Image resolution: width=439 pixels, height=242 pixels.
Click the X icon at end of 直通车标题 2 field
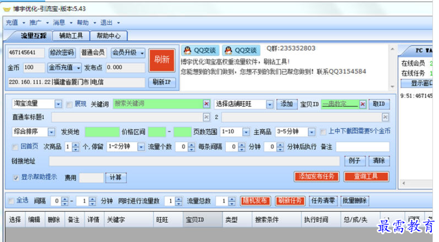pos(385,117)
